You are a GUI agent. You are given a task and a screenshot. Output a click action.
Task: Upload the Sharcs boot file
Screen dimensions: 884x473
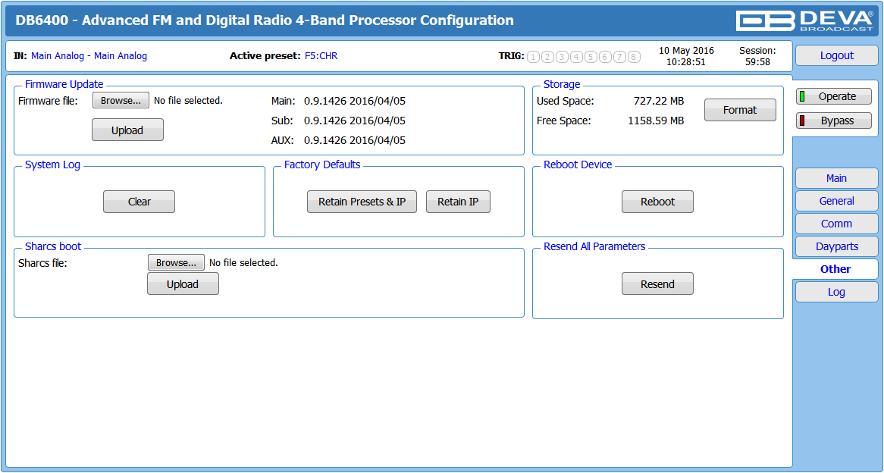pyautogui.click(x=183, y=283)
